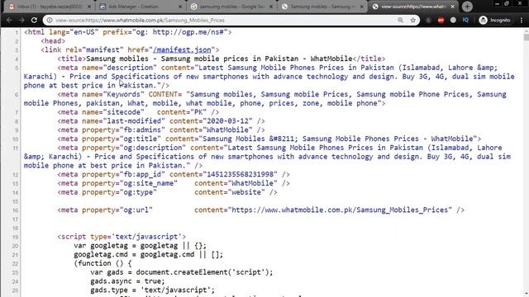Go forward to the next page
The width and height of the screenshot is (529, 297).
pyautogui.click(x=21, y=20)
